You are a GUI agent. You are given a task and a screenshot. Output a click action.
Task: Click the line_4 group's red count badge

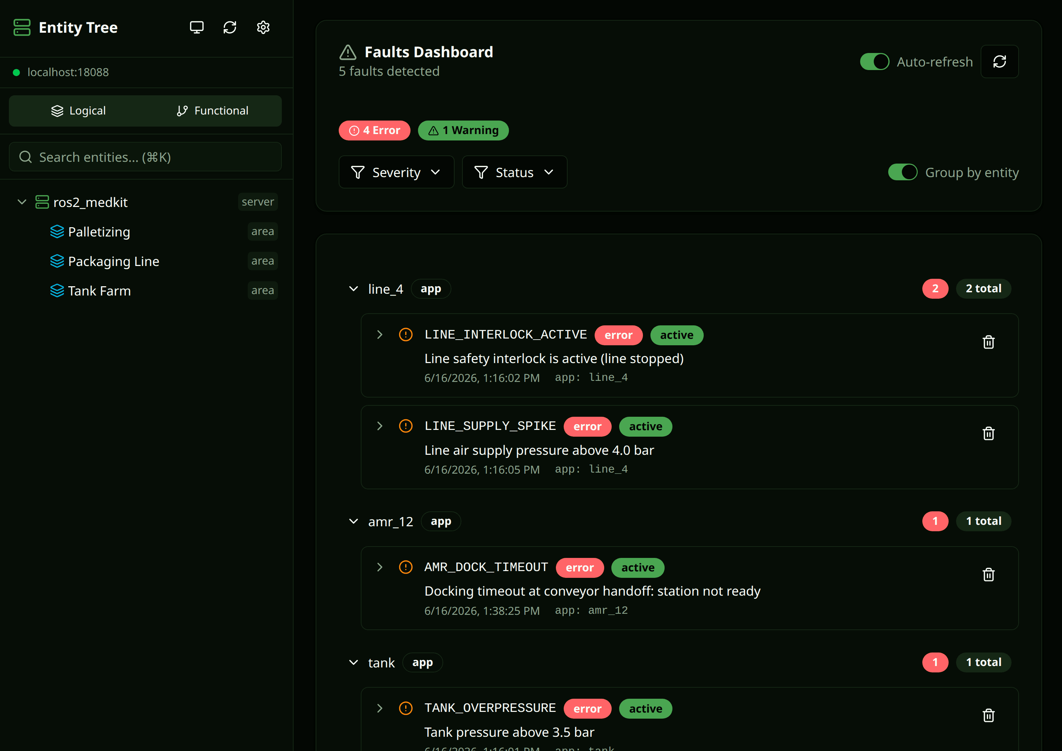click(x=935, y=289)
